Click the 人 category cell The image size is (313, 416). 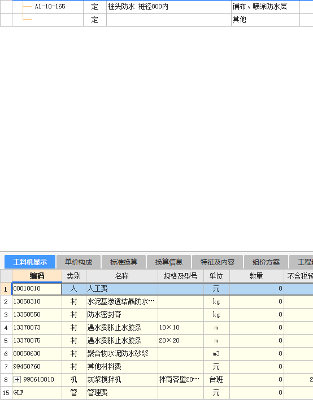click(74, 289)
